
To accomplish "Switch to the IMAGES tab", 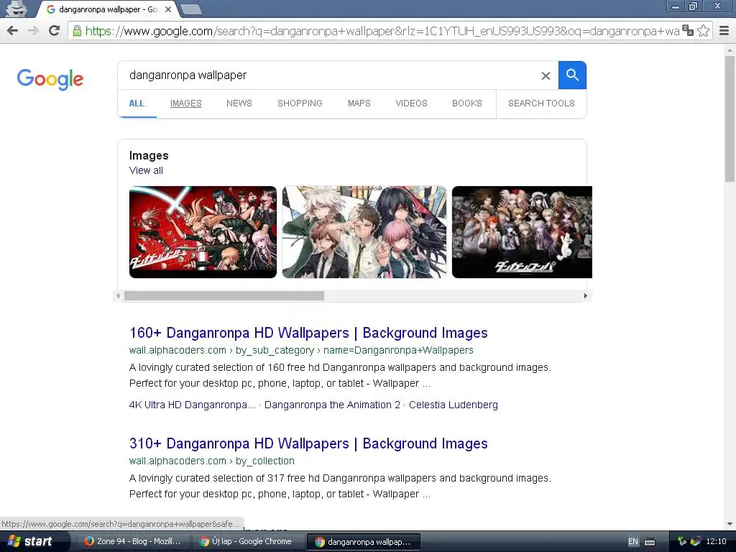I will (x=186, y=103).
